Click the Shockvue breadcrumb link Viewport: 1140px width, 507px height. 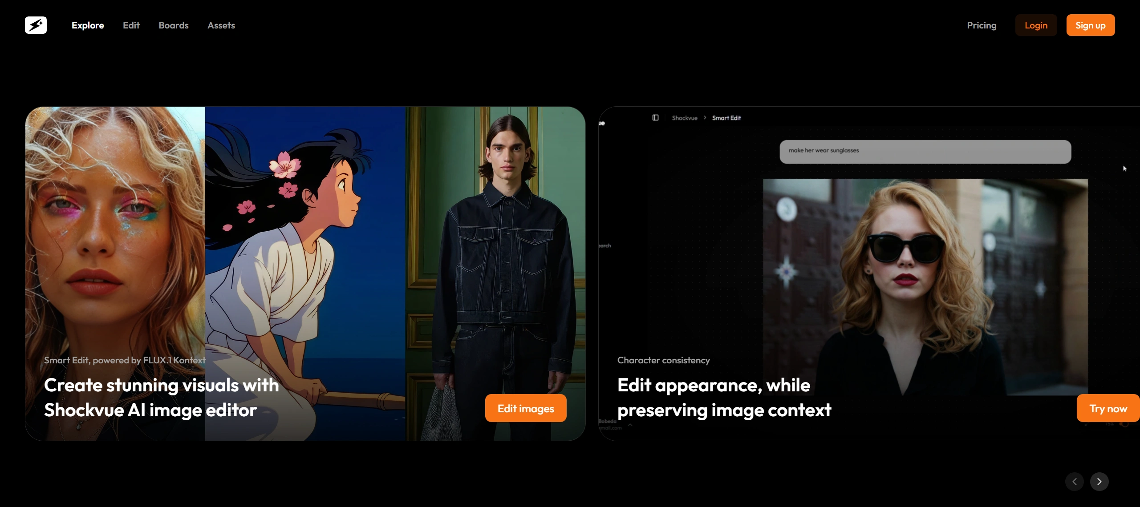(x=684, y=118)
